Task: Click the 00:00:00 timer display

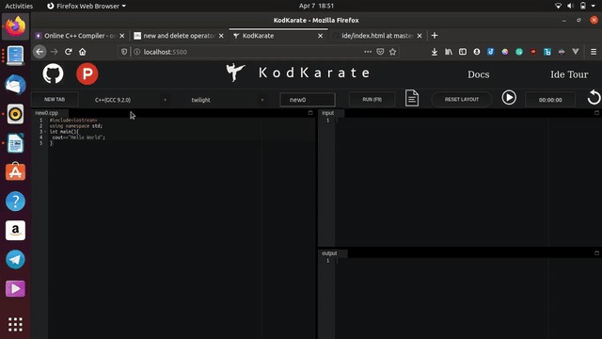Action: tap(550, 100)
